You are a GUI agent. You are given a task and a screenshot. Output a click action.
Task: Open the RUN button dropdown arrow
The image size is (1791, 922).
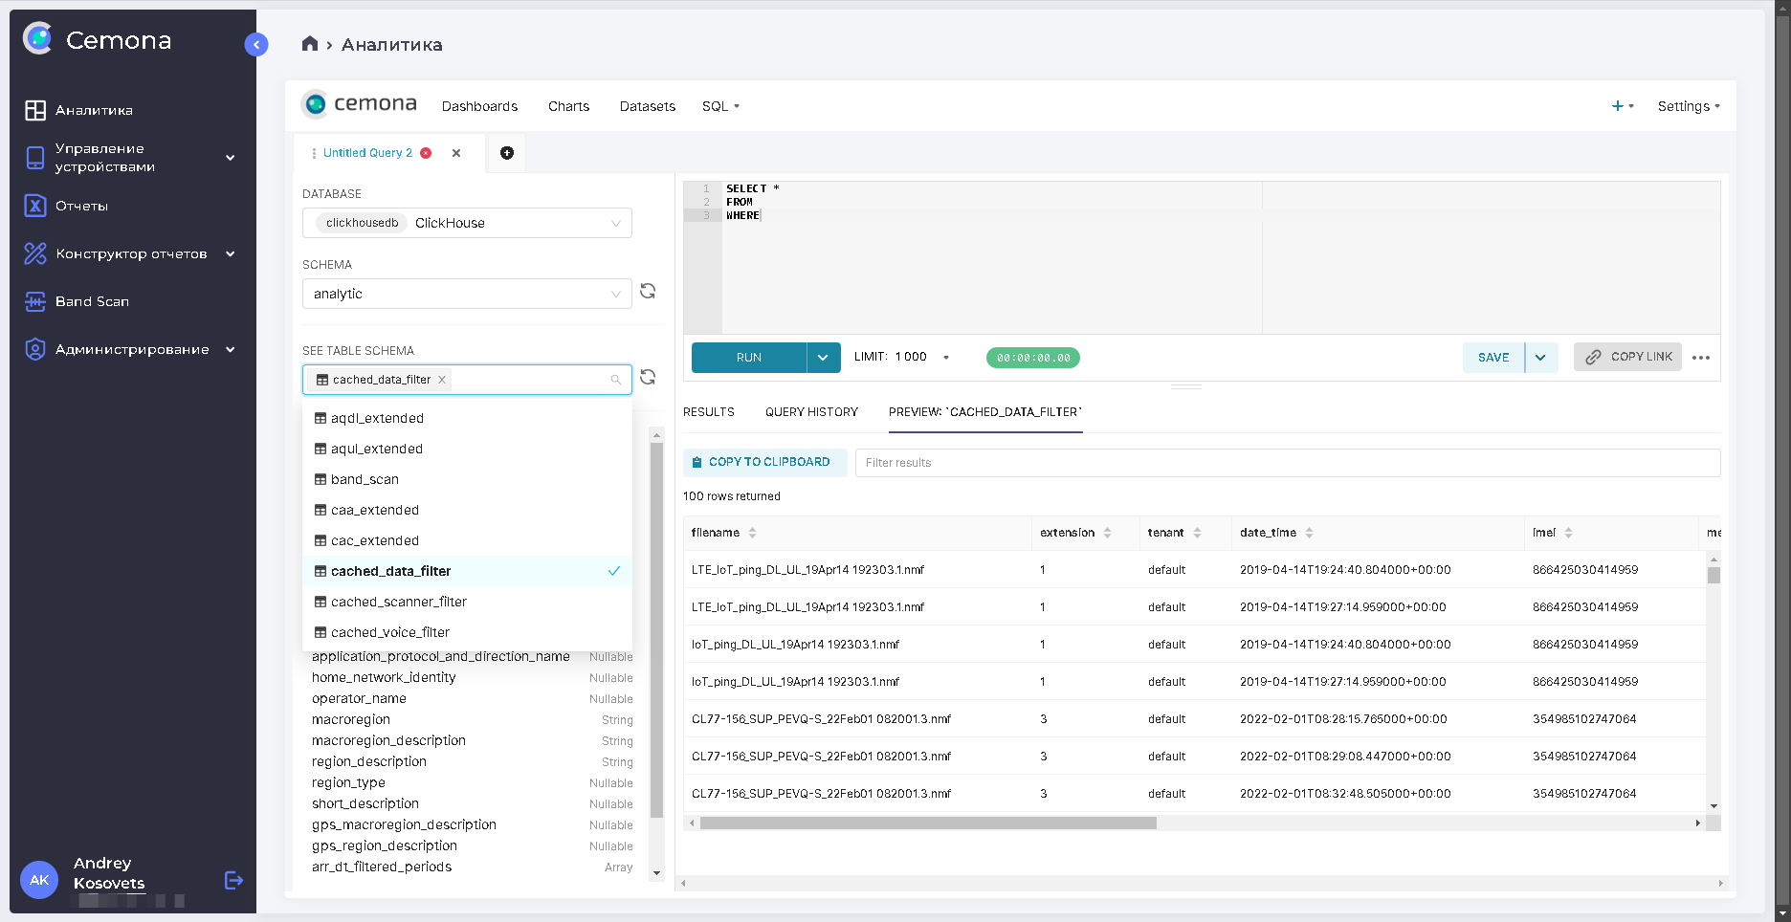point(823,357)
